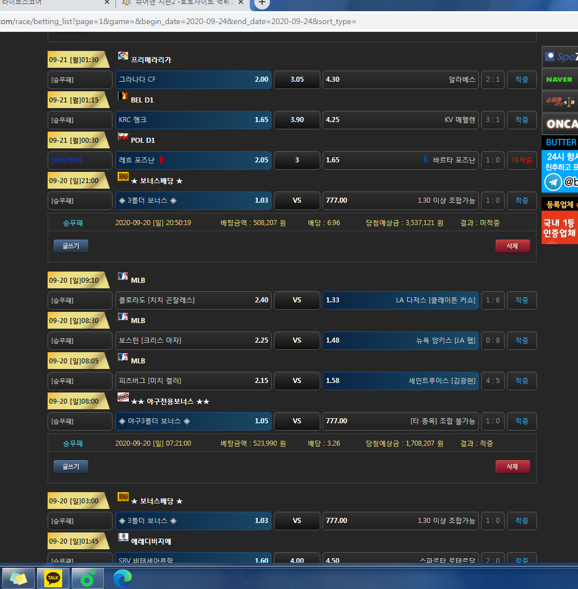
Task: Launch Microsoft Edge from the taskbar
Action: 123,578
